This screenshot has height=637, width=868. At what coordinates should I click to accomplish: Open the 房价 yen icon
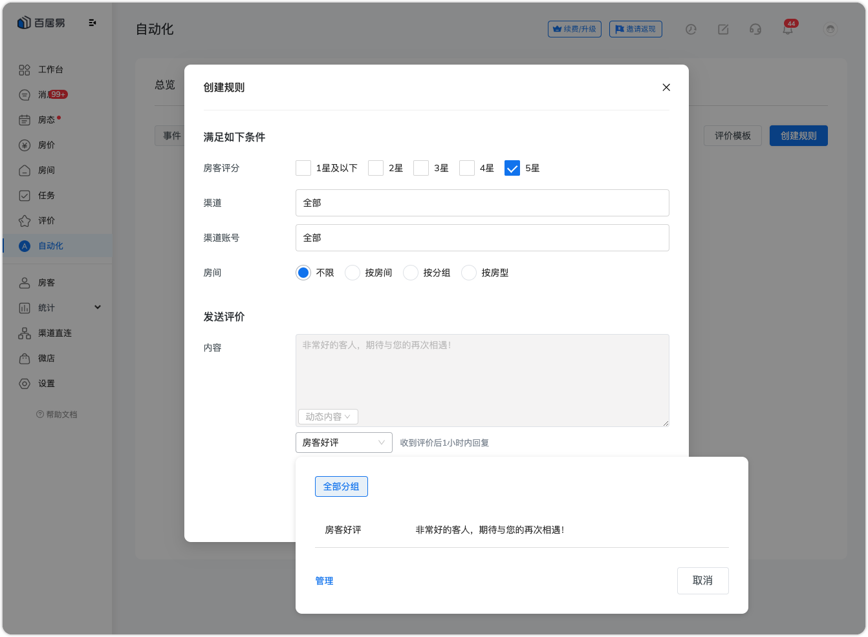25,145
